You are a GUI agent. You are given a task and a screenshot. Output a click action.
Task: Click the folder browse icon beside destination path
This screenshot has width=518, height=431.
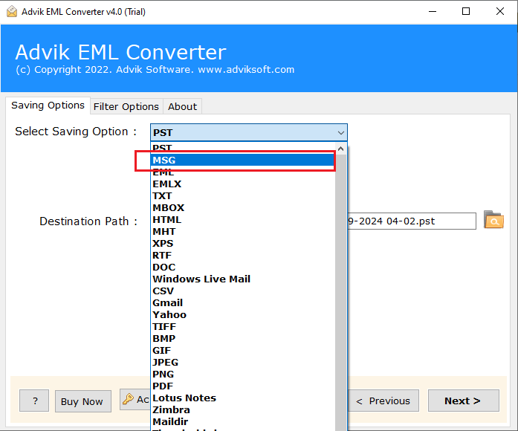click(493, 220)
